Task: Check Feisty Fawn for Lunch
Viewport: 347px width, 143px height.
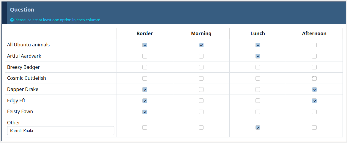Action: coord(258,112)
